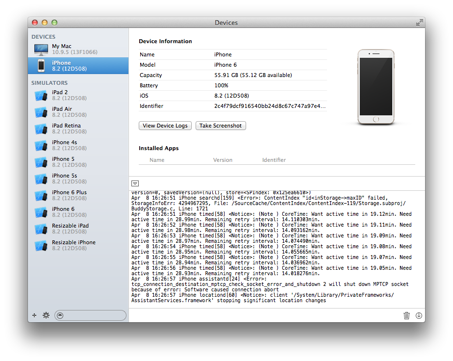Click the Version column header in Installed Apps
Screen dimensions: 453x361
(223, 160)
